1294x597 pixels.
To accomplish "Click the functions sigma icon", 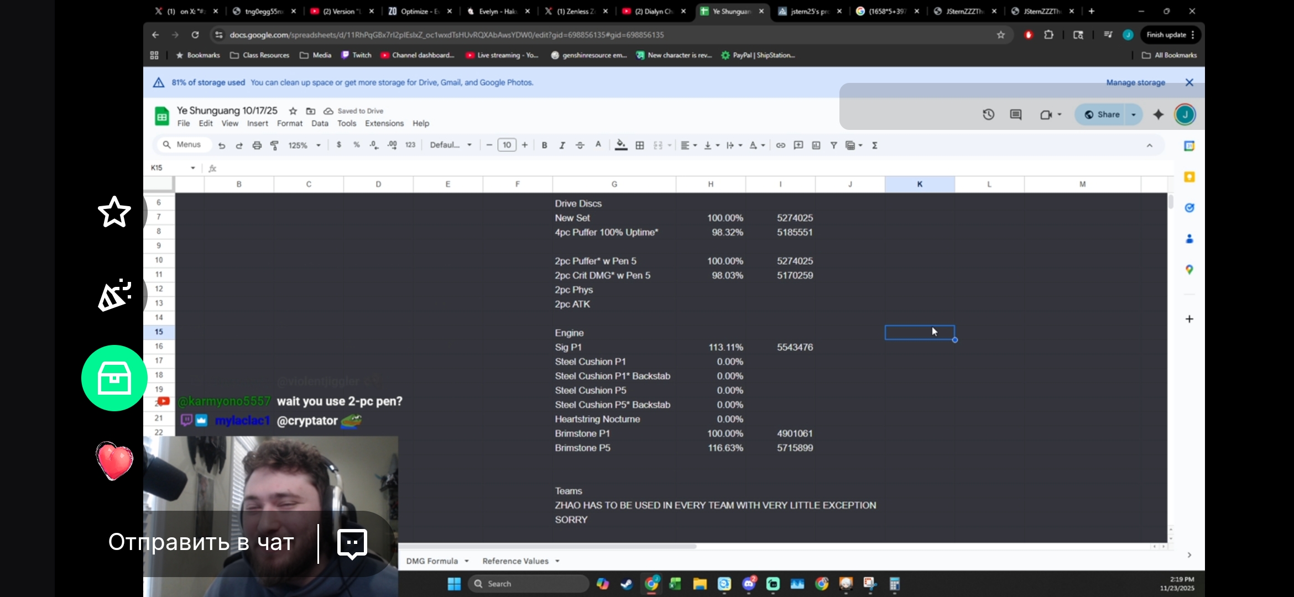I will 874,145.
